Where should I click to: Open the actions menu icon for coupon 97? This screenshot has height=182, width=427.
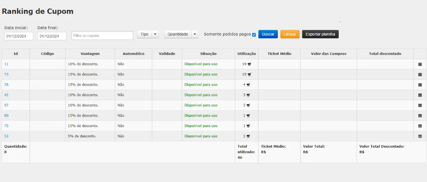point(420,105)
